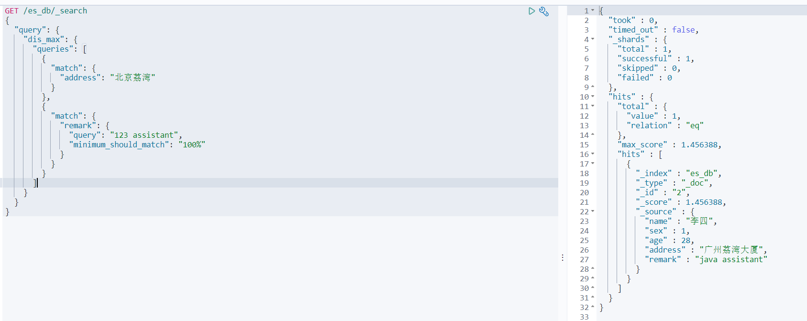Collapse the hits block at line 10
Screen dimensions: 807x321
point(593,97)
